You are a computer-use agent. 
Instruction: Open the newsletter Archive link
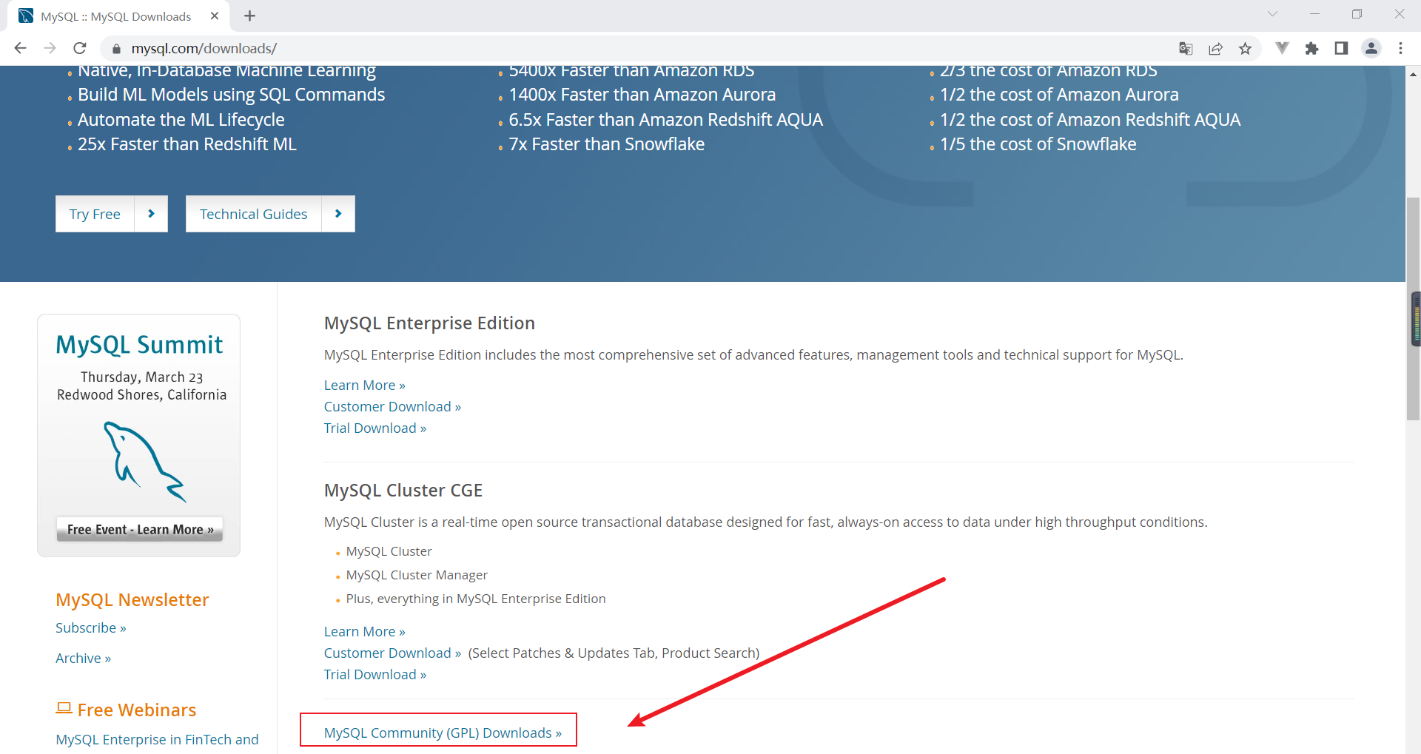tap(83, 659)
